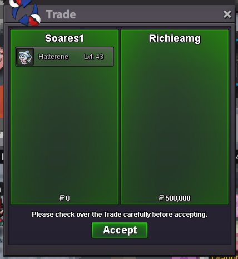Screen dimensions: 238x259
Task: Select the Hatterene sprite thumbnail
Action: pyautogui.click(x=25, y=57)
